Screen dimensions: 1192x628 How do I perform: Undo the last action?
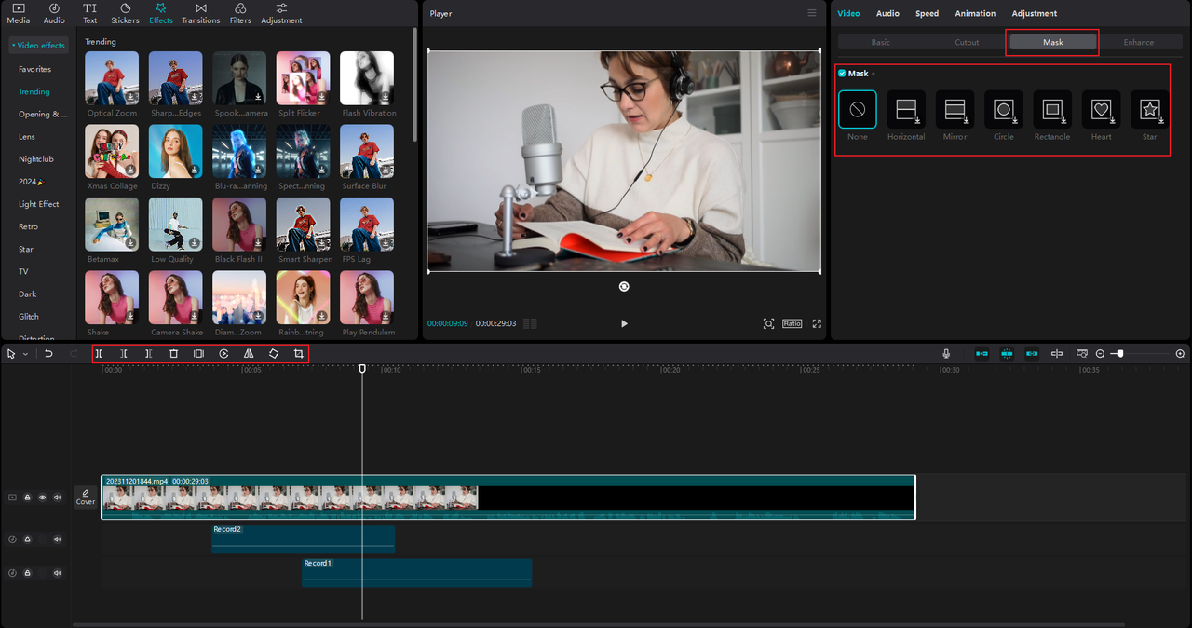[48, 354]
